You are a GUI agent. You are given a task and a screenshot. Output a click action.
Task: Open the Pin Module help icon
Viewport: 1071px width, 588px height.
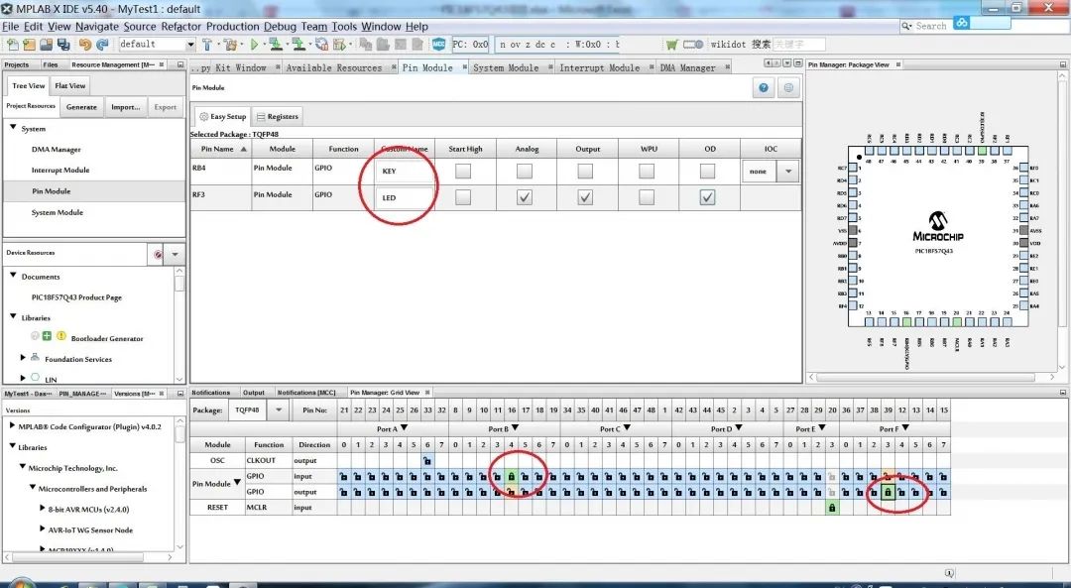point(764,88)
